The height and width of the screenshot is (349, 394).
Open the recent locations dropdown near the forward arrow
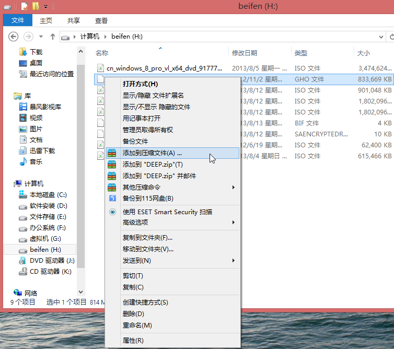pos(41,37)
